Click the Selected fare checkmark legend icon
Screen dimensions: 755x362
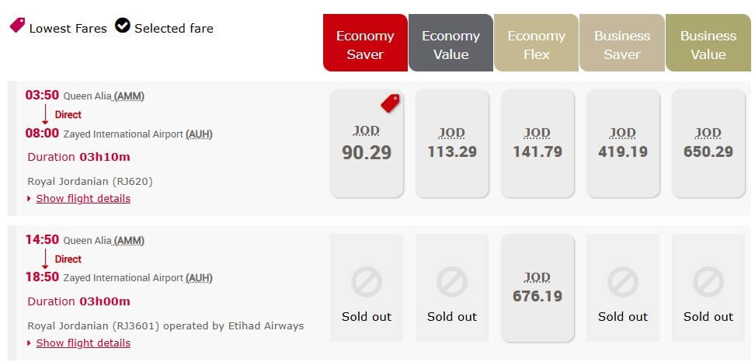coord(123,26)
